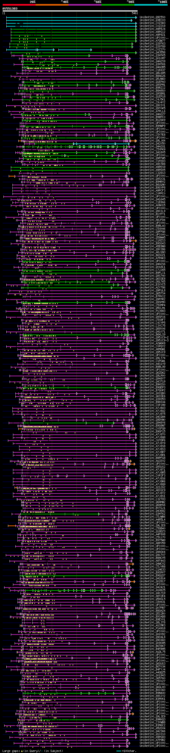Image resolution: width=170 pixels, height=753 pixels.
Task: Open hit UniRef100_Q9C5S0
Action: [x=152, y=17]
